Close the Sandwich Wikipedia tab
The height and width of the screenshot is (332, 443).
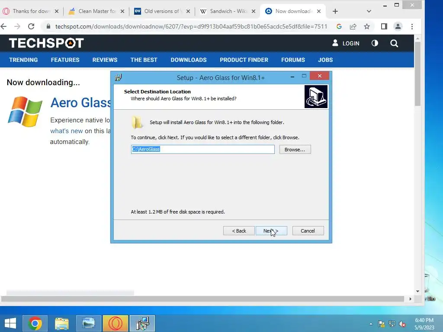point(254,11)
